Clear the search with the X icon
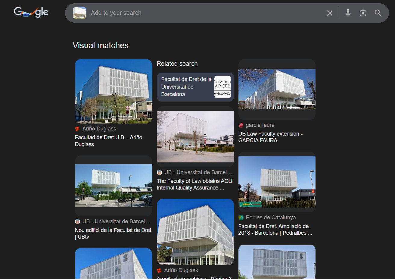The image size is (395, 279). (x=330, y=13)
